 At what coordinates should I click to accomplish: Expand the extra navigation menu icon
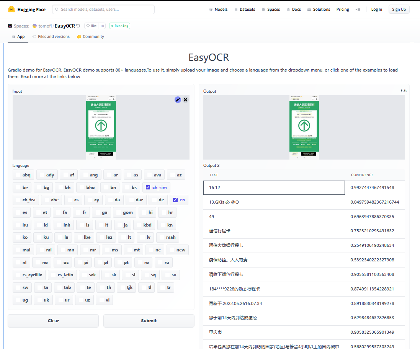click(358, 9)
